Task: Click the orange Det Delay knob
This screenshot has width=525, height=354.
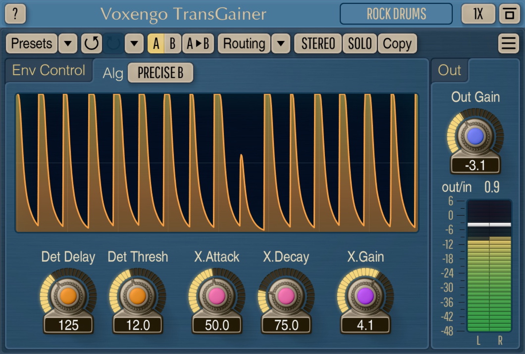Action: [68, 296]
